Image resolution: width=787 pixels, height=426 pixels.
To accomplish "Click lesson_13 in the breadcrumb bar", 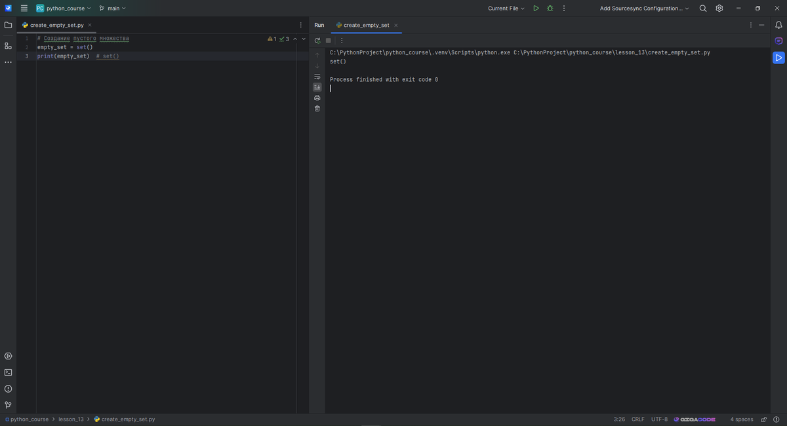I will point(71,419).
